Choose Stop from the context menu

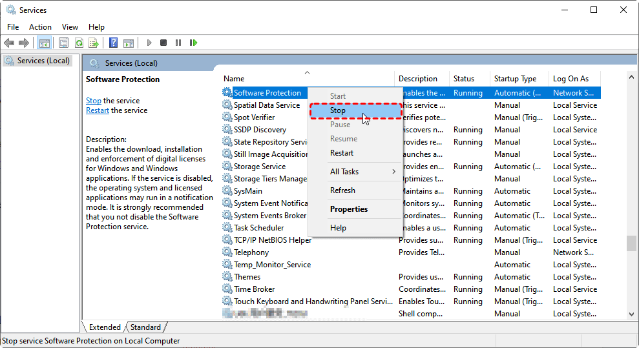(x=338, y=110)
